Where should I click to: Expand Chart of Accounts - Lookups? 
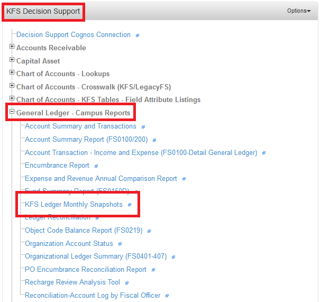click(12, 72)
